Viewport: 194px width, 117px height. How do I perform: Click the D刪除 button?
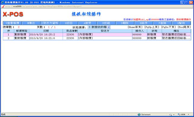click(x=125, y=23)
